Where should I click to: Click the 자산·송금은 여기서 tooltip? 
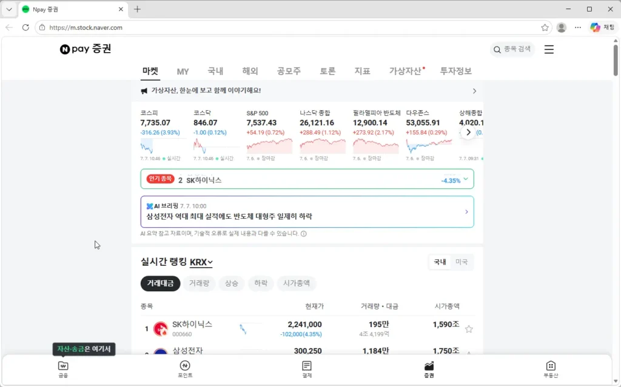[x=84, y=349]
